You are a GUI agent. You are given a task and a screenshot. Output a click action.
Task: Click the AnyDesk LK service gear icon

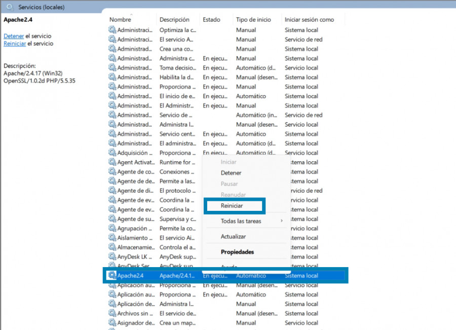(x=112, y=257)
